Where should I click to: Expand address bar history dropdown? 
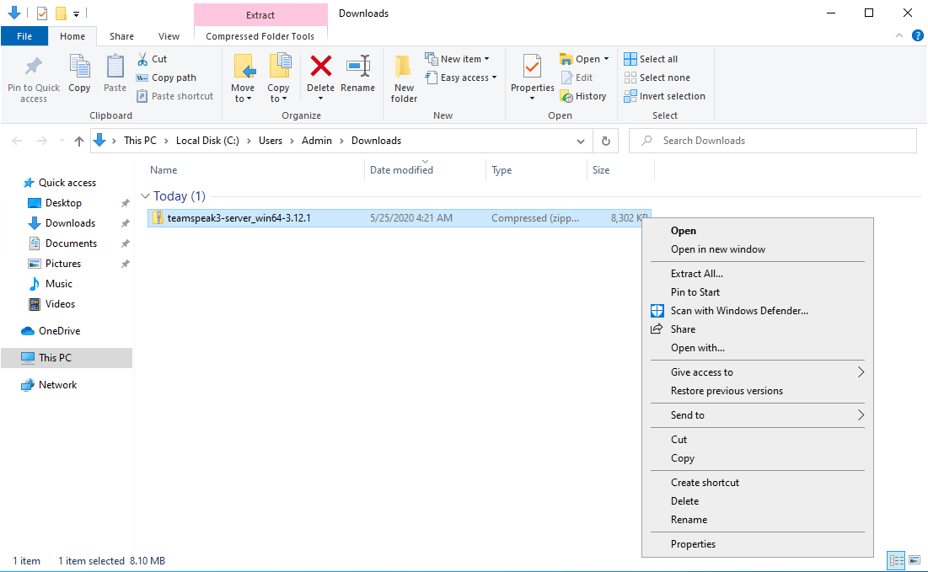(x=581, y=141)
